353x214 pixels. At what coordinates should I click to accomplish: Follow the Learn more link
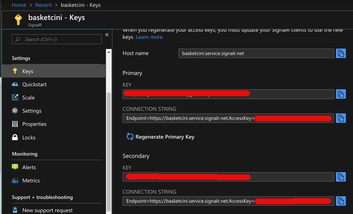click(149, 37)
